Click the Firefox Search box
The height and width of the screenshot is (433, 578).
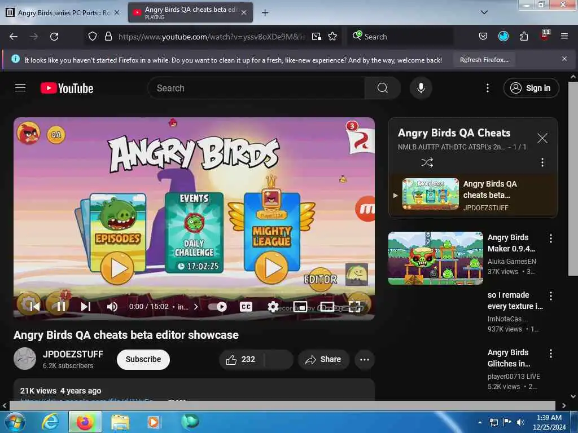tap(400, 37)
